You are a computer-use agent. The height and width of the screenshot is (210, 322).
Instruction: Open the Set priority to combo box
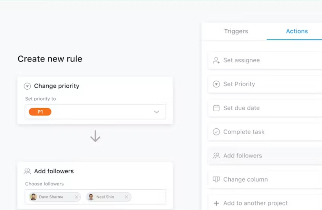pyautogui.click(x=95, y=112)
